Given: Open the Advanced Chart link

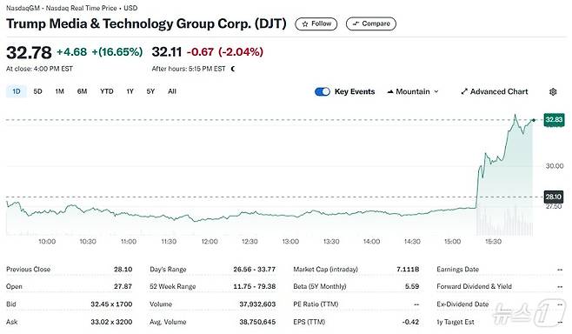Looking at the screenshot, I should pos(495,91).
